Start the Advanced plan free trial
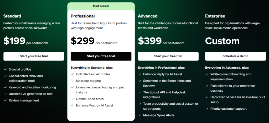This screenshot has width=269, height=123. coord(168,56)
